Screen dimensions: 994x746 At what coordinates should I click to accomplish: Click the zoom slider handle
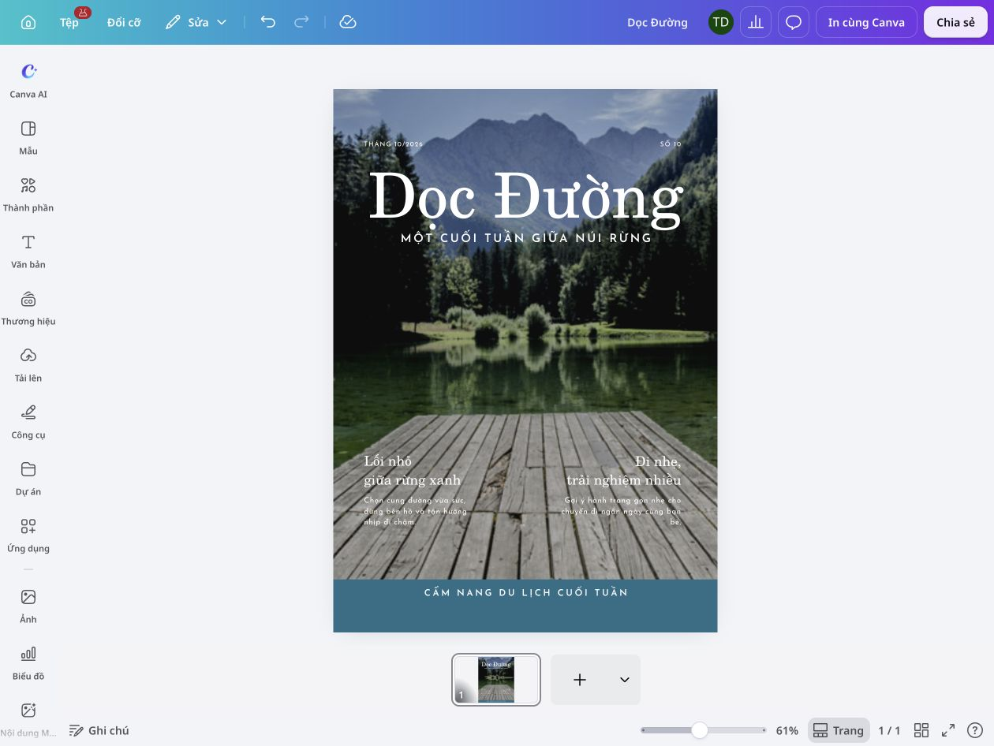tap(699, 730)
